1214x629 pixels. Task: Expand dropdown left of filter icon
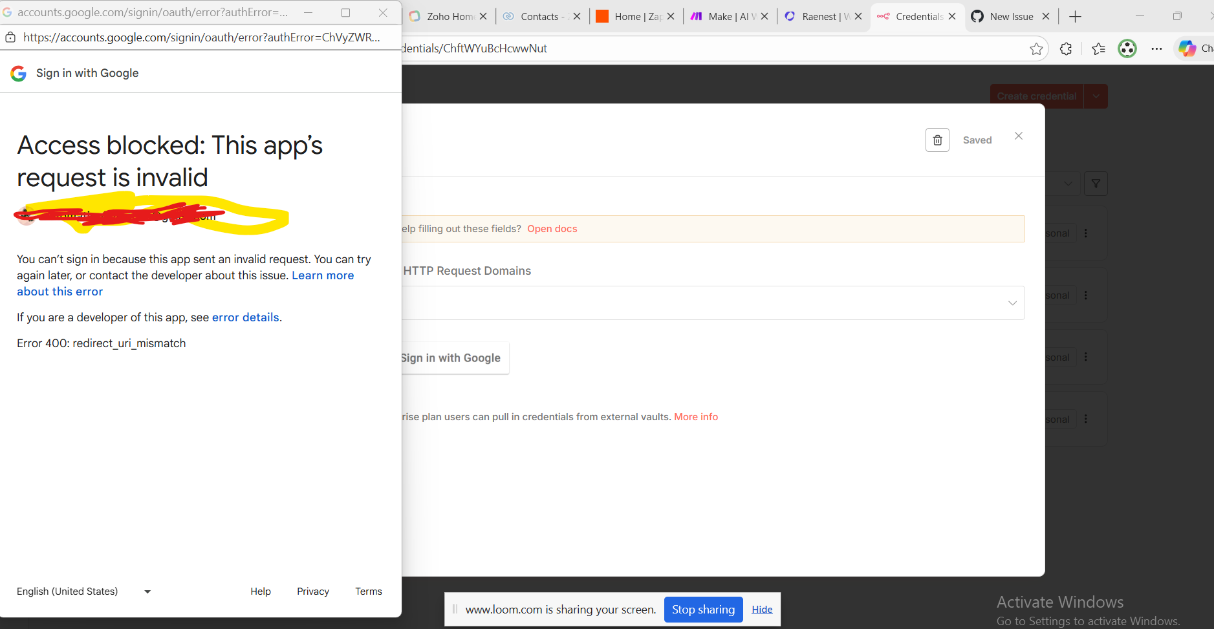click(1068, 184)
